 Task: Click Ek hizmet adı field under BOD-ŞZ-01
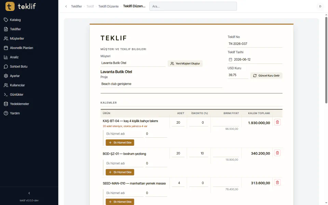coord(125,163)
